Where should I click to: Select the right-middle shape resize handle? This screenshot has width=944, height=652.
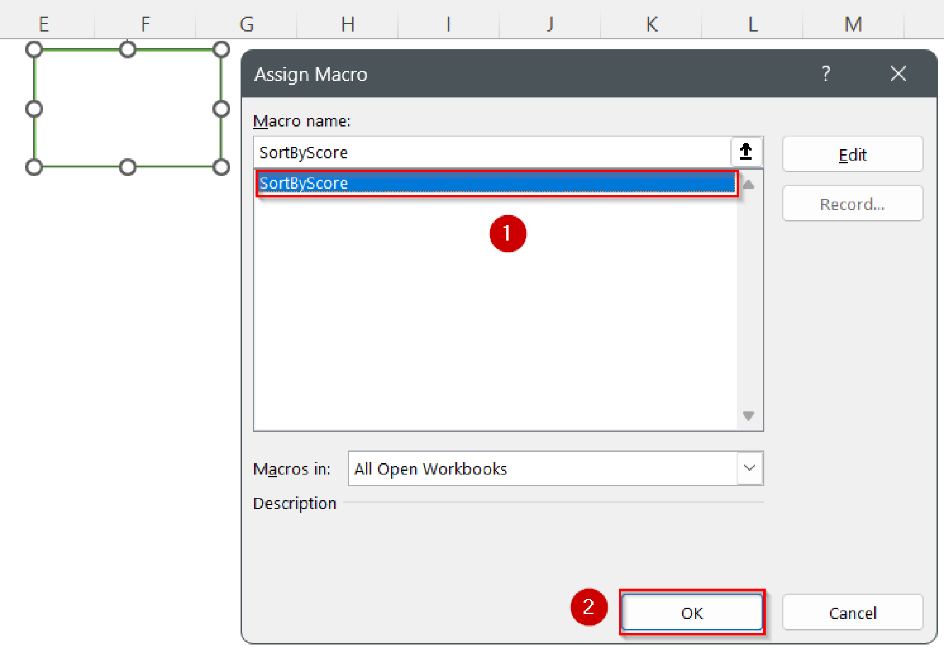(221, 109)
